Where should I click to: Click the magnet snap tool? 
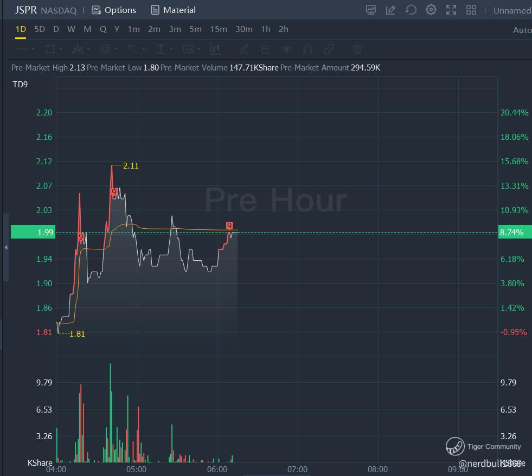tap(307, 49)
